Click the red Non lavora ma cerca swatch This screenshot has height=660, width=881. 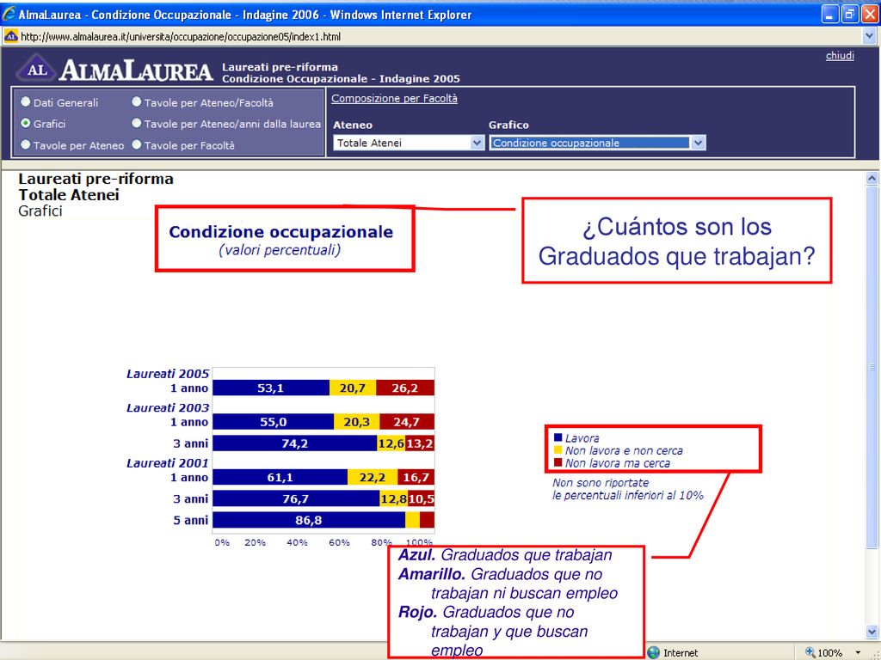coord(558,462)
